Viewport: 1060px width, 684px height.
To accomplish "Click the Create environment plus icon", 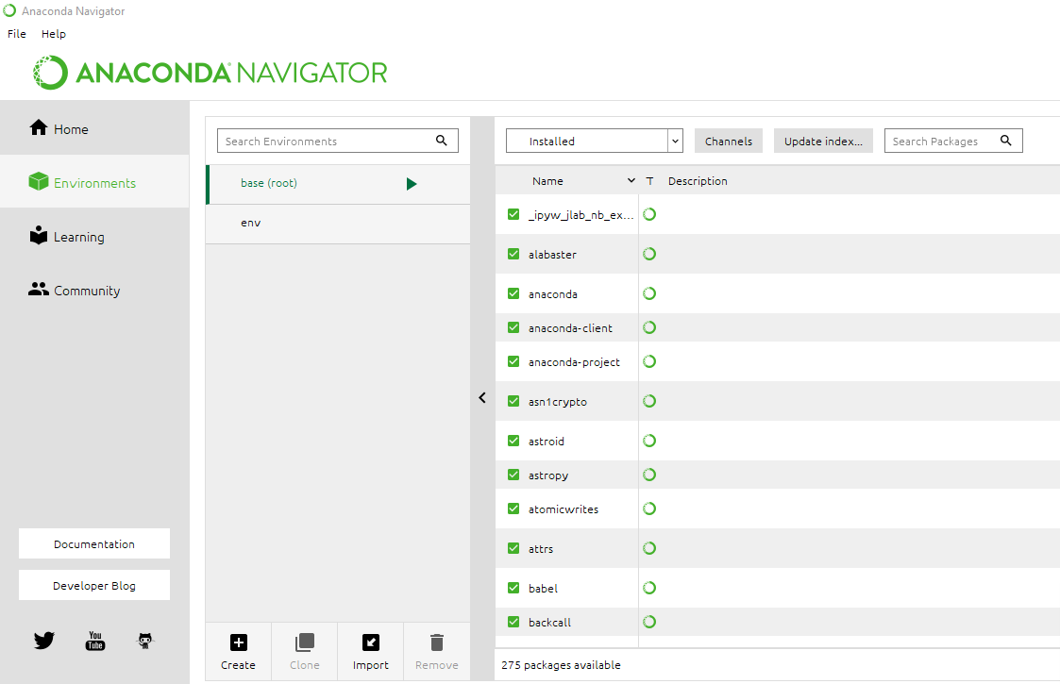I will tap(238, 643).
